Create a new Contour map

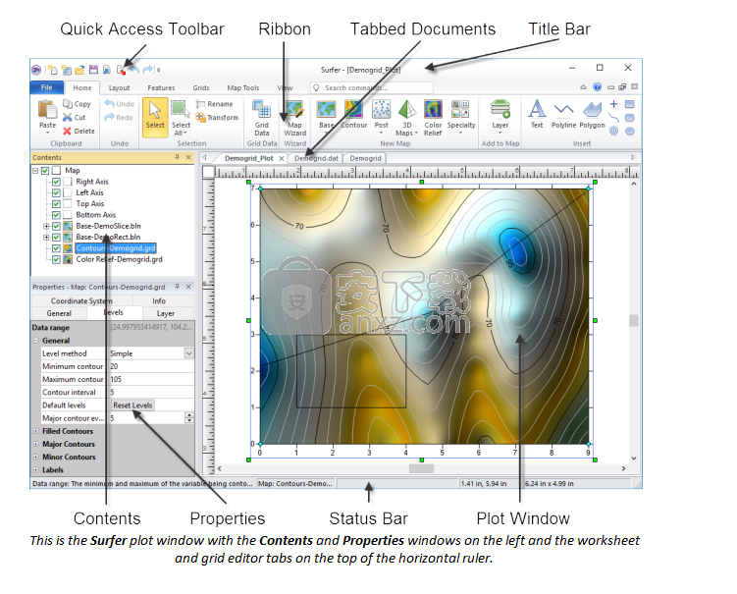click(x=353, y=114)
